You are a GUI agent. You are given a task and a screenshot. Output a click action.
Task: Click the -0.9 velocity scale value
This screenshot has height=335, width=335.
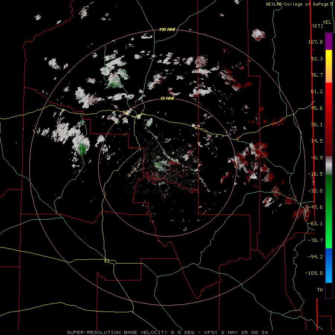[x=317, y=158]
